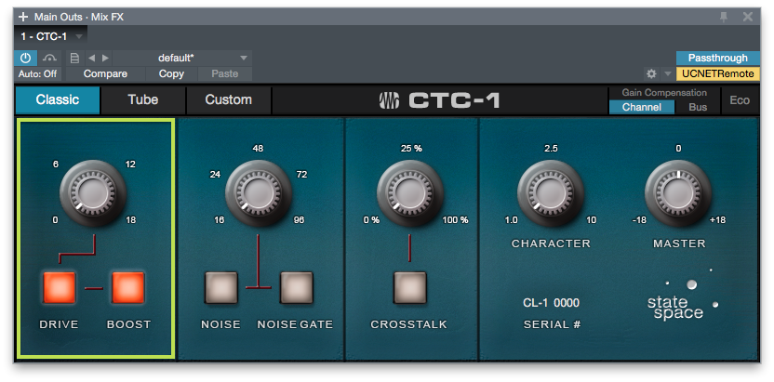The height and width of the screenshot is (382, 774).
Task: Select the Custom console model tab
Action: pyautogui.click(x=229, y=100)
